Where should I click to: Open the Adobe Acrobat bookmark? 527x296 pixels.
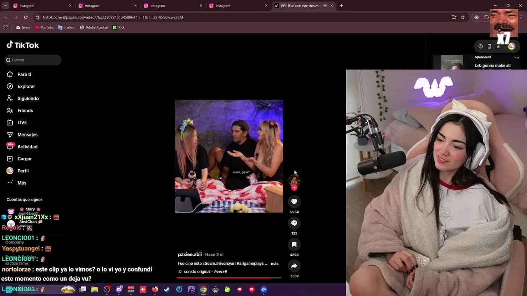tap(94, 28)
